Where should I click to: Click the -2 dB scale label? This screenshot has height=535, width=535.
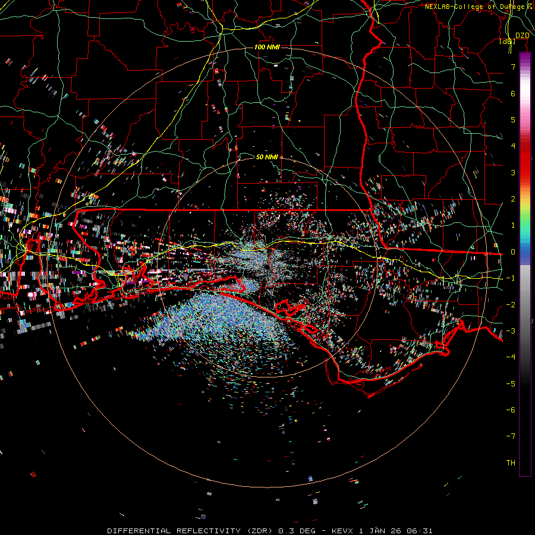click(x=511, y=304)
